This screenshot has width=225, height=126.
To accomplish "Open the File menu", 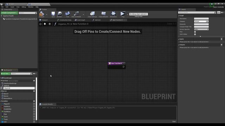I will click(2, 7).
